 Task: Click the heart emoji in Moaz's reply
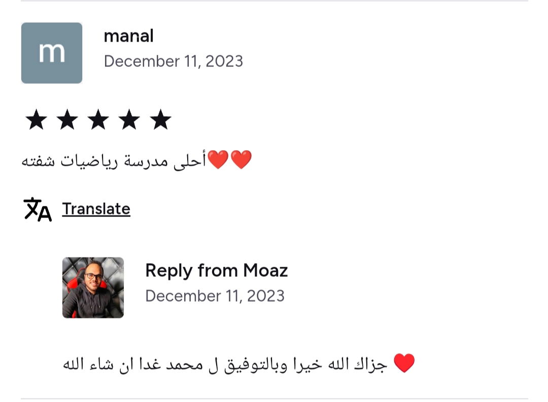[x=404, y=363]
